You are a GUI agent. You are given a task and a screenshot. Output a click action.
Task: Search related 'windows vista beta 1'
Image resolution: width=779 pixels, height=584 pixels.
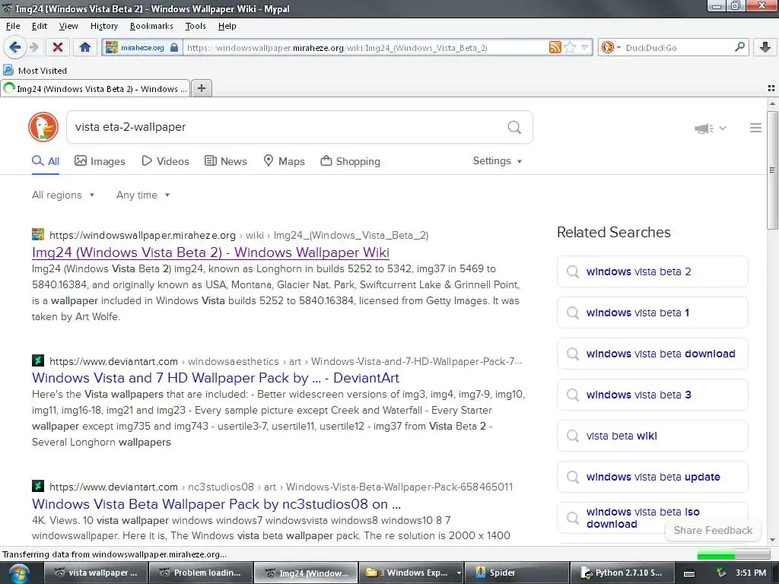tap(652, 313)
